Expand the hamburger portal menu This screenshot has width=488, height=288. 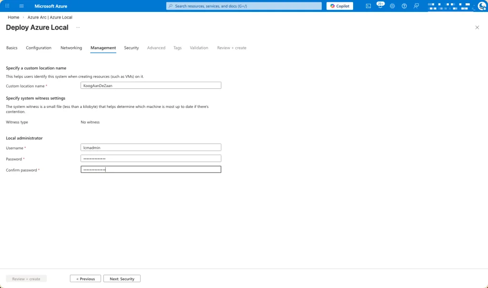pyautogui.click(x=21, y=6)
